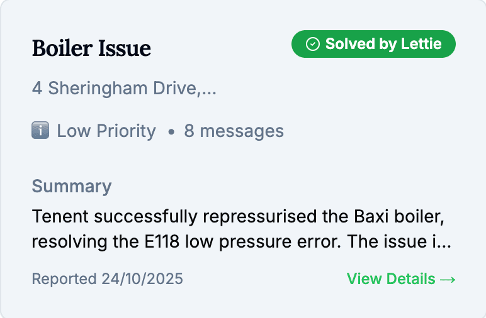
Task: Click the Reported 24/10/2025 date
Action: [107, 278]
